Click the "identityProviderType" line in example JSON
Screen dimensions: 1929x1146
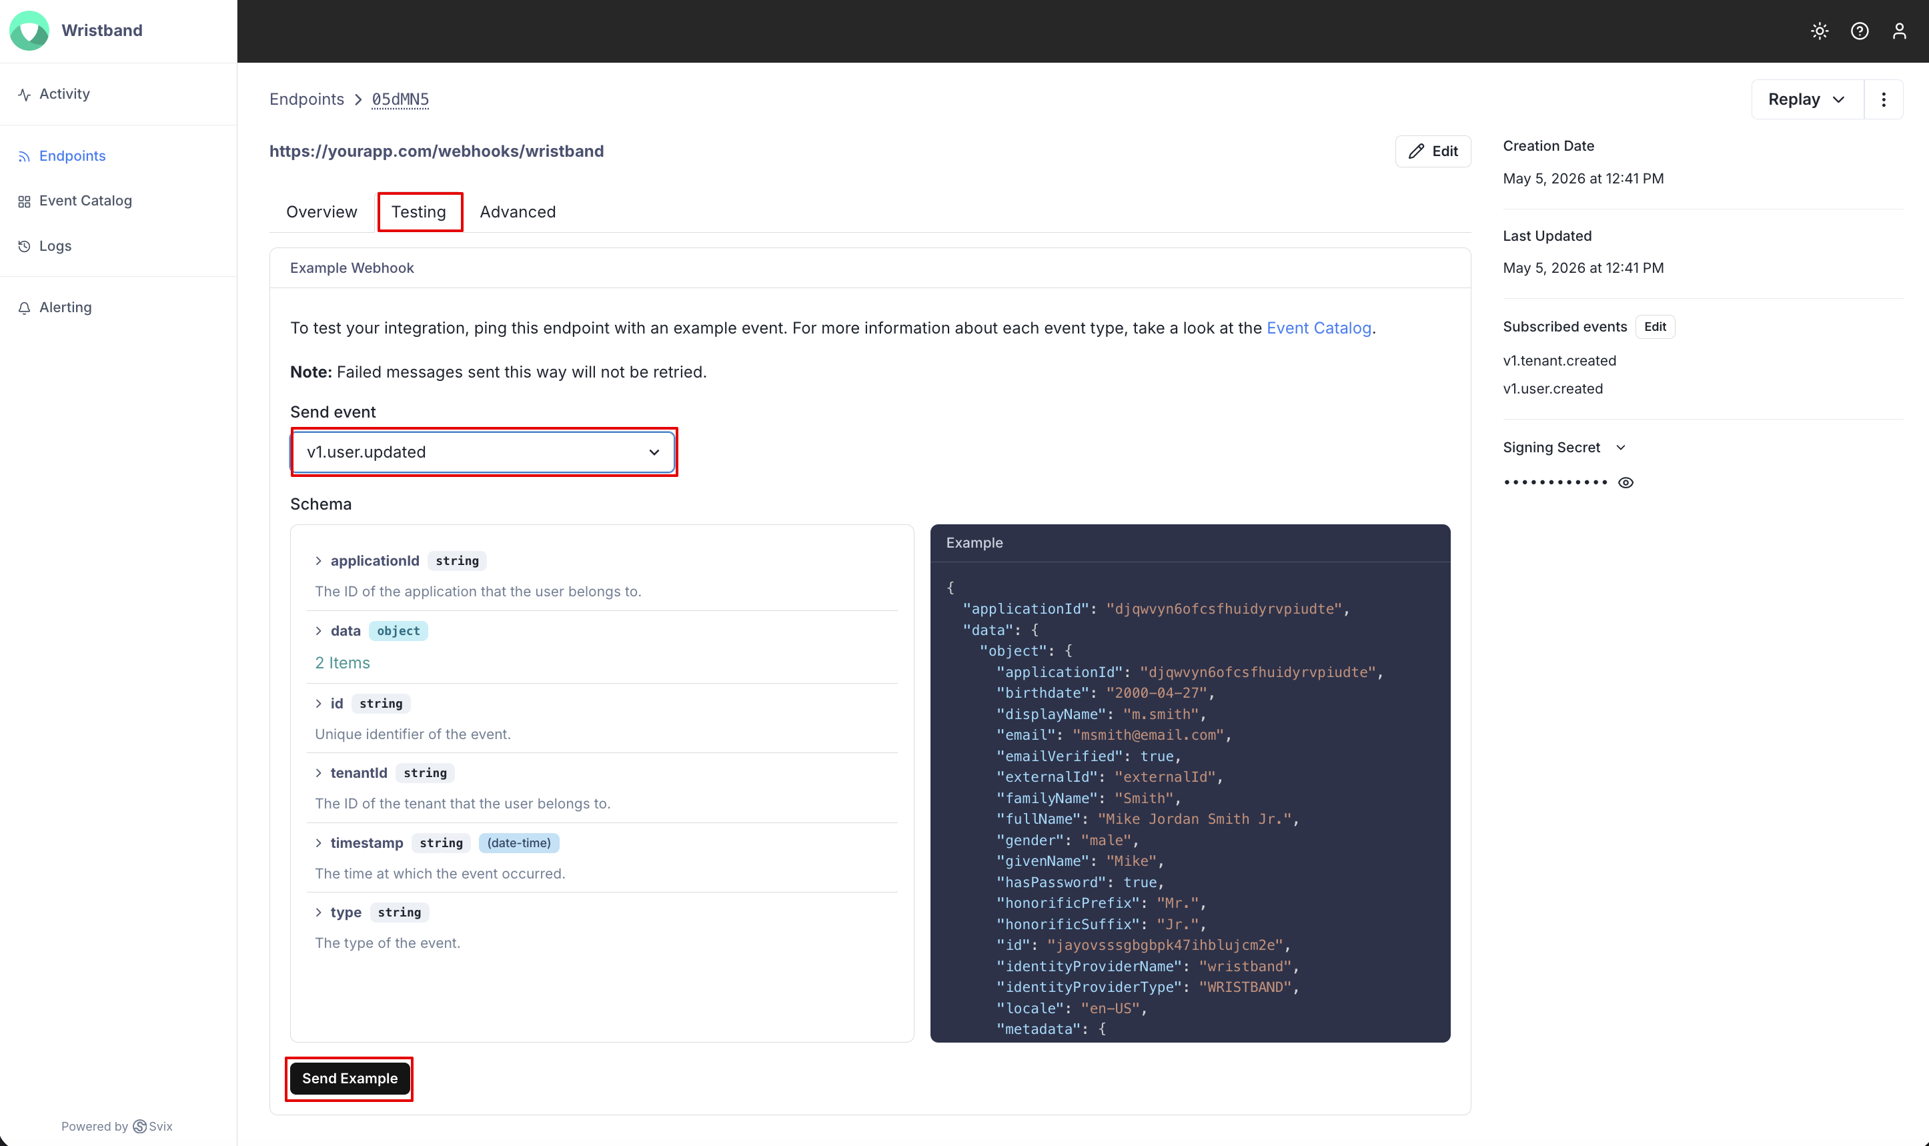pyautogui.click(x=1147, y=988)
